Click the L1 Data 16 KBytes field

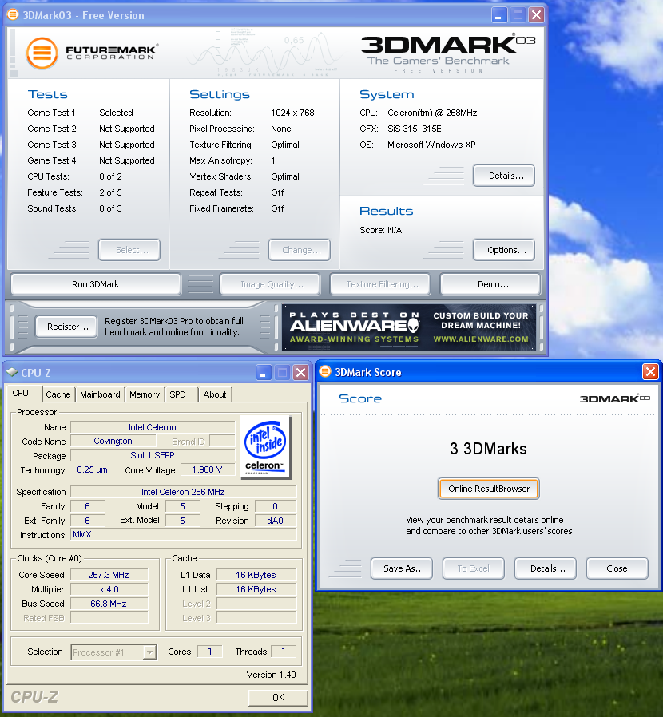tap(256, 575)
